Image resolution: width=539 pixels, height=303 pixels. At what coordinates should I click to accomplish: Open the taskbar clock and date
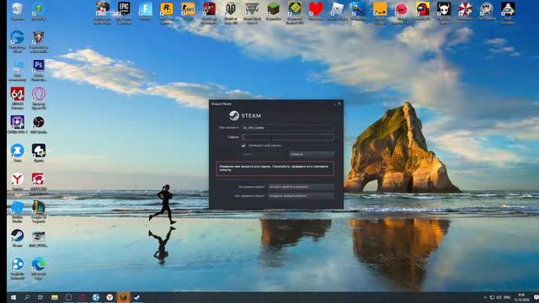[521, 297]
